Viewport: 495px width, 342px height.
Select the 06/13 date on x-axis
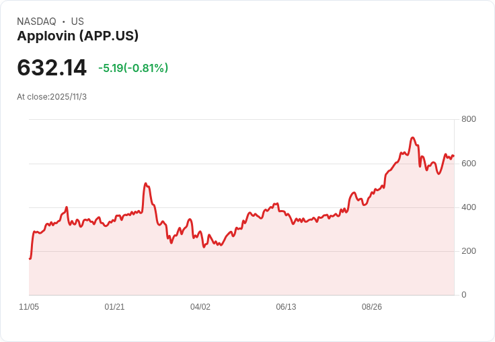point(286,307)
